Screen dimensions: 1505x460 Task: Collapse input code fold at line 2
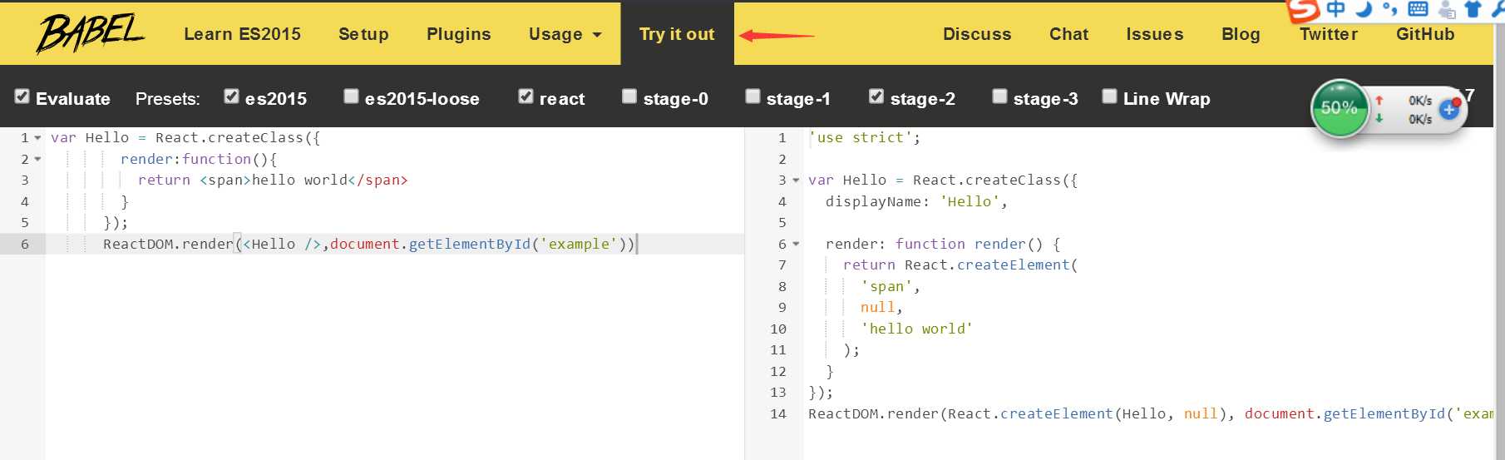37,159
